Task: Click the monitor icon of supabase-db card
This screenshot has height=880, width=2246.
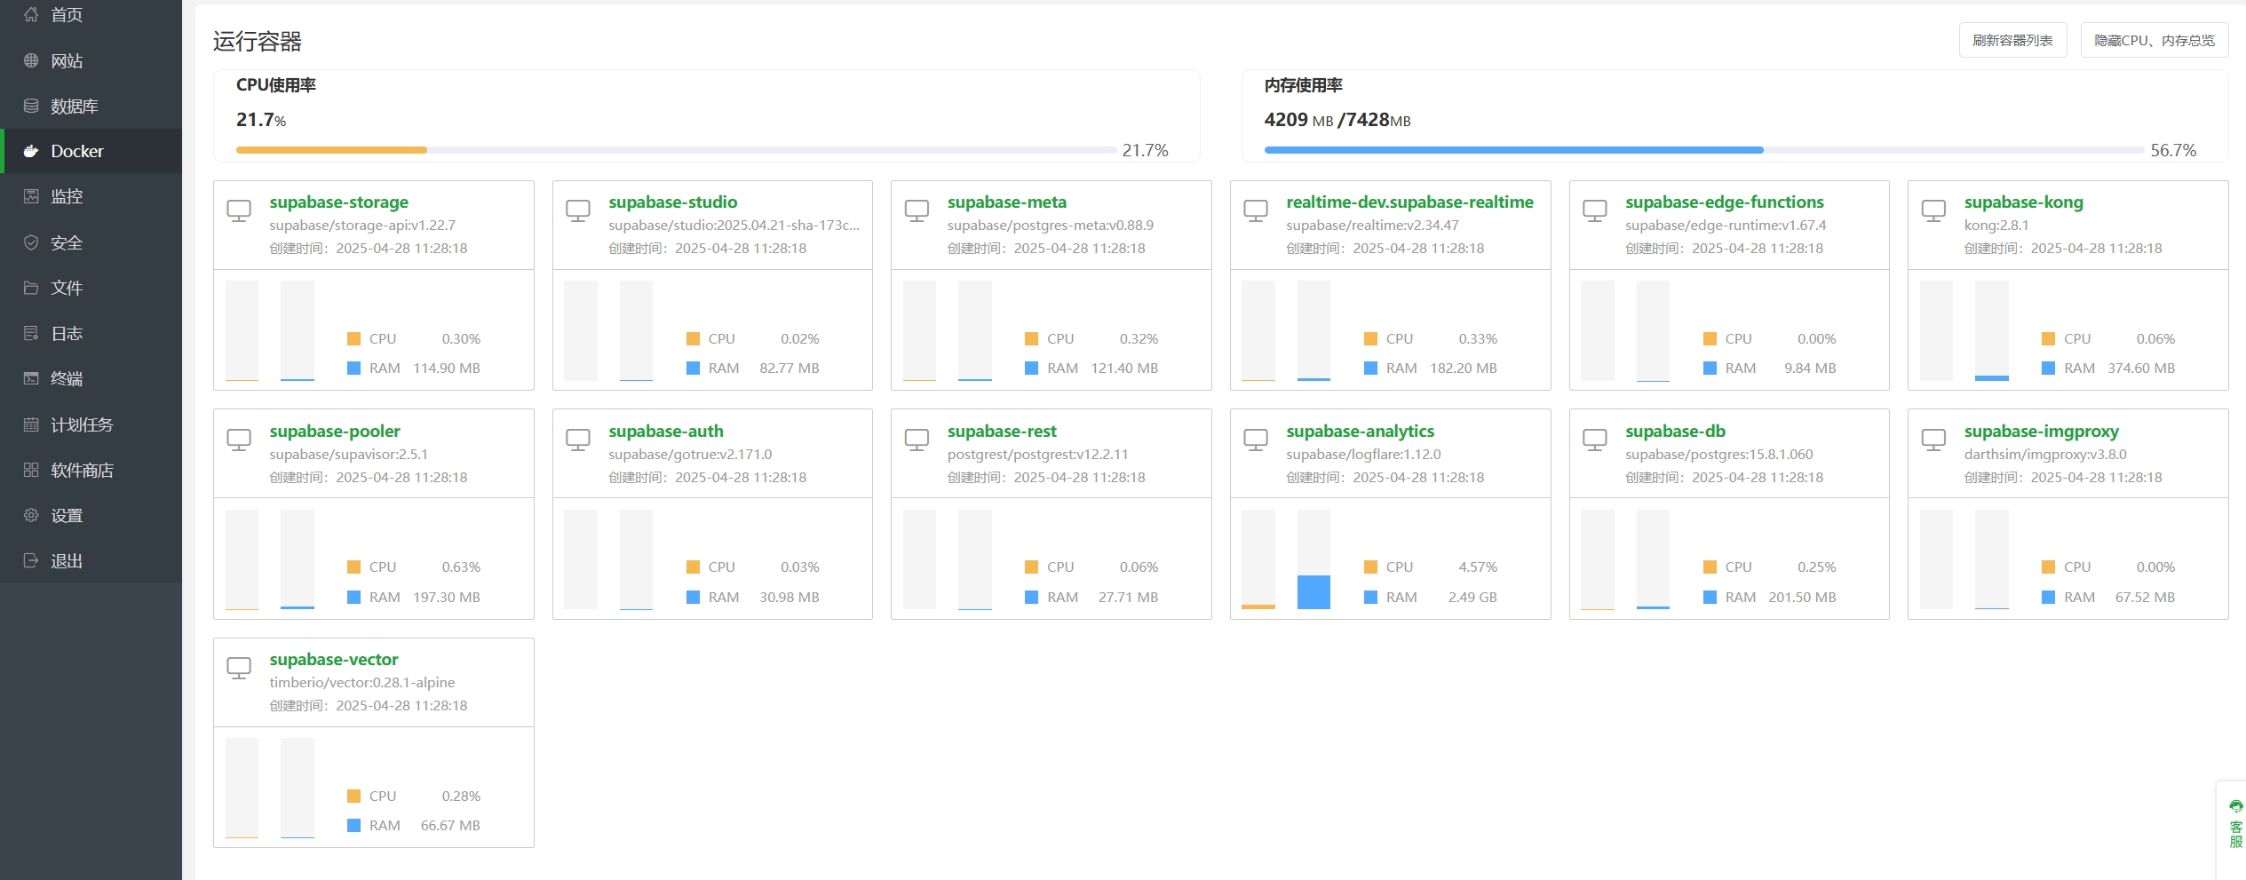Action: [x=1595, y=440]
